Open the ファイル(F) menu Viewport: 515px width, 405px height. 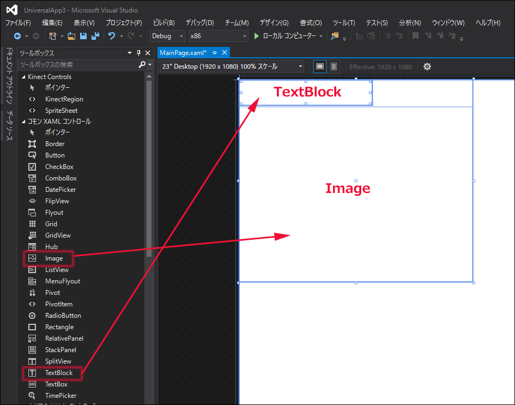(x=18, y=23)
